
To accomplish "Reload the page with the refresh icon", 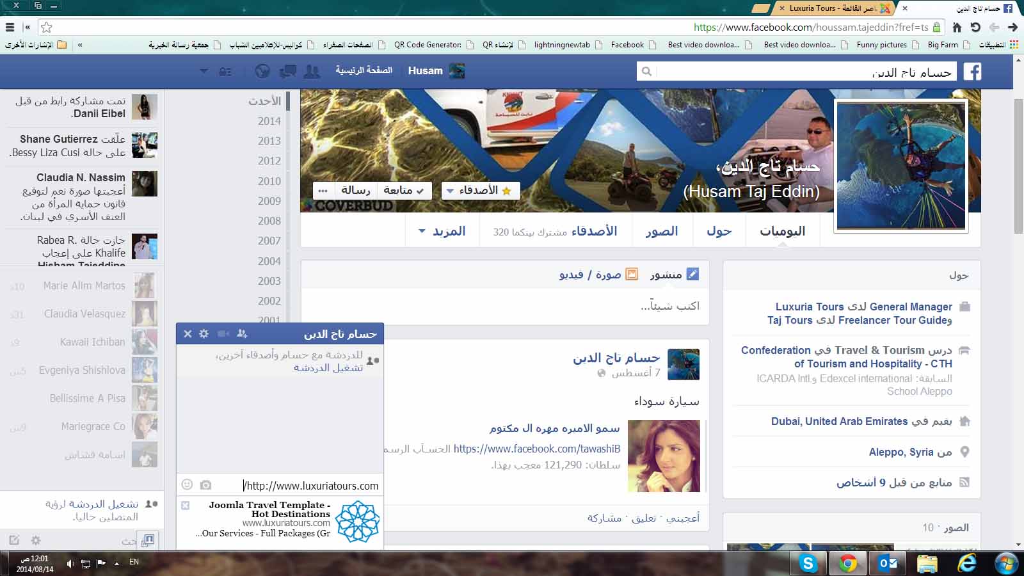I will 975,28.
